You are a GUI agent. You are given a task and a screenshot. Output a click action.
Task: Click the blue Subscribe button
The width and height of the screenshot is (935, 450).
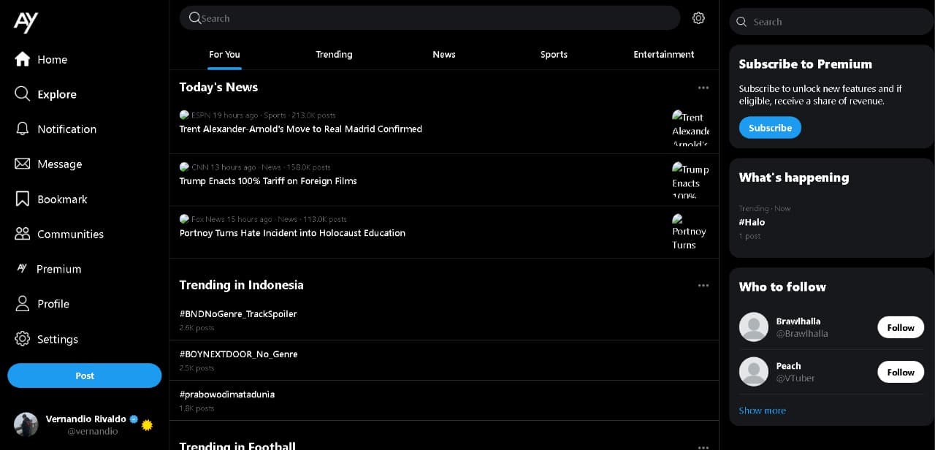coord(770,128)
